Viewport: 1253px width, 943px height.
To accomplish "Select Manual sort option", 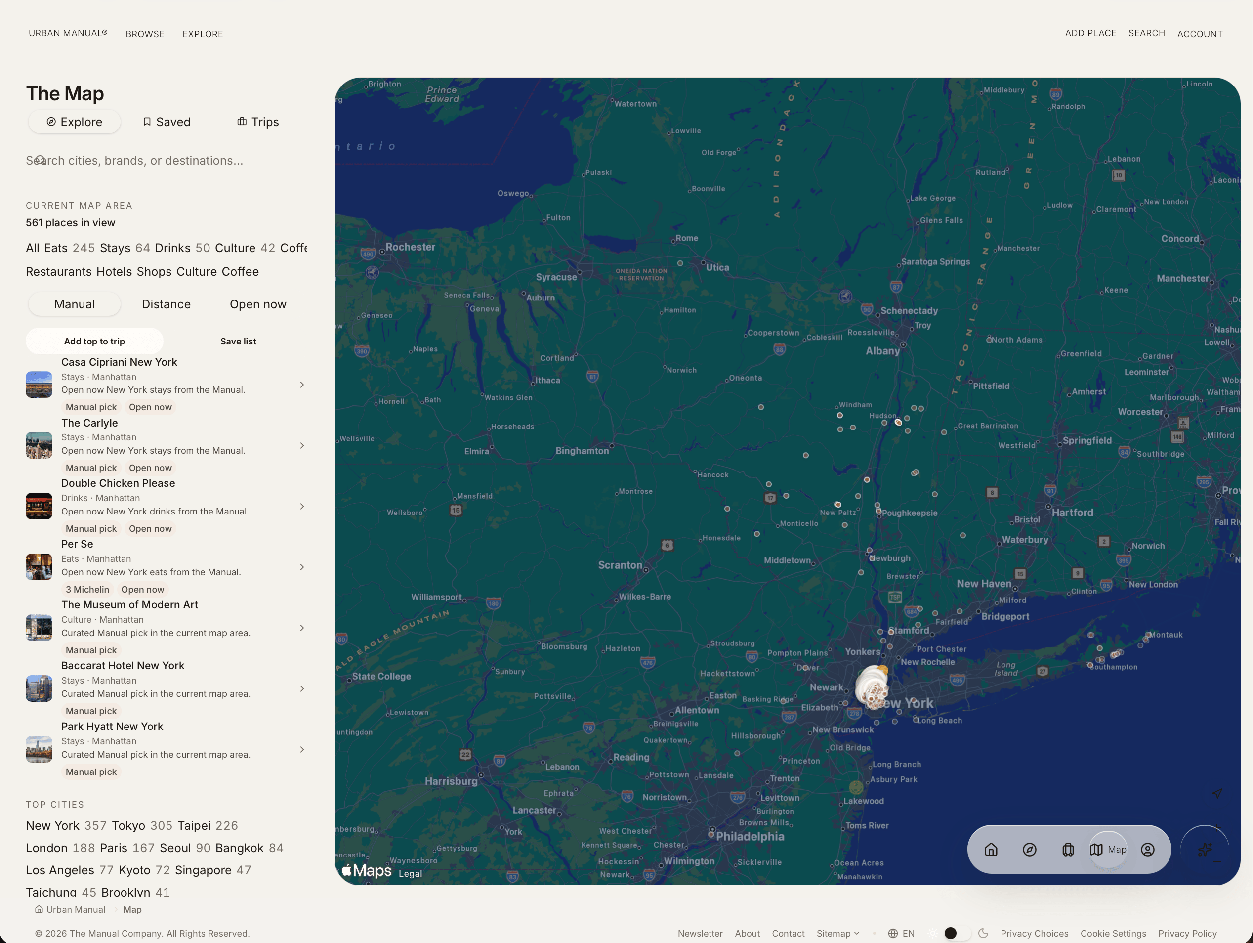I will pos(74,304).
